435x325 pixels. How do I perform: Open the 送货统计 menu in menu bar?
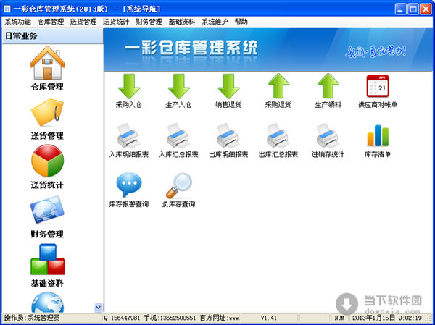tap(116, 22)
